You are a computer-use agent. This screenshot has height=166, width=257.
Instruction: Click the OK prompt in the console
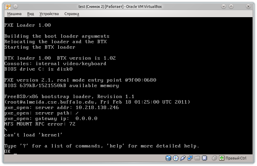point(7,151)
